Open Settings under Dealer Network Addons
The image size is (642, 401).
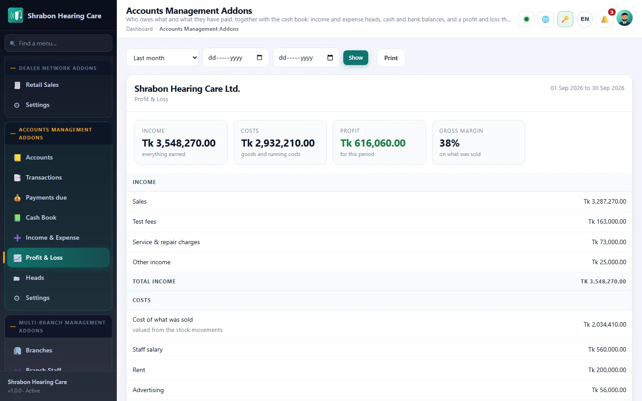tap(58, 105)
